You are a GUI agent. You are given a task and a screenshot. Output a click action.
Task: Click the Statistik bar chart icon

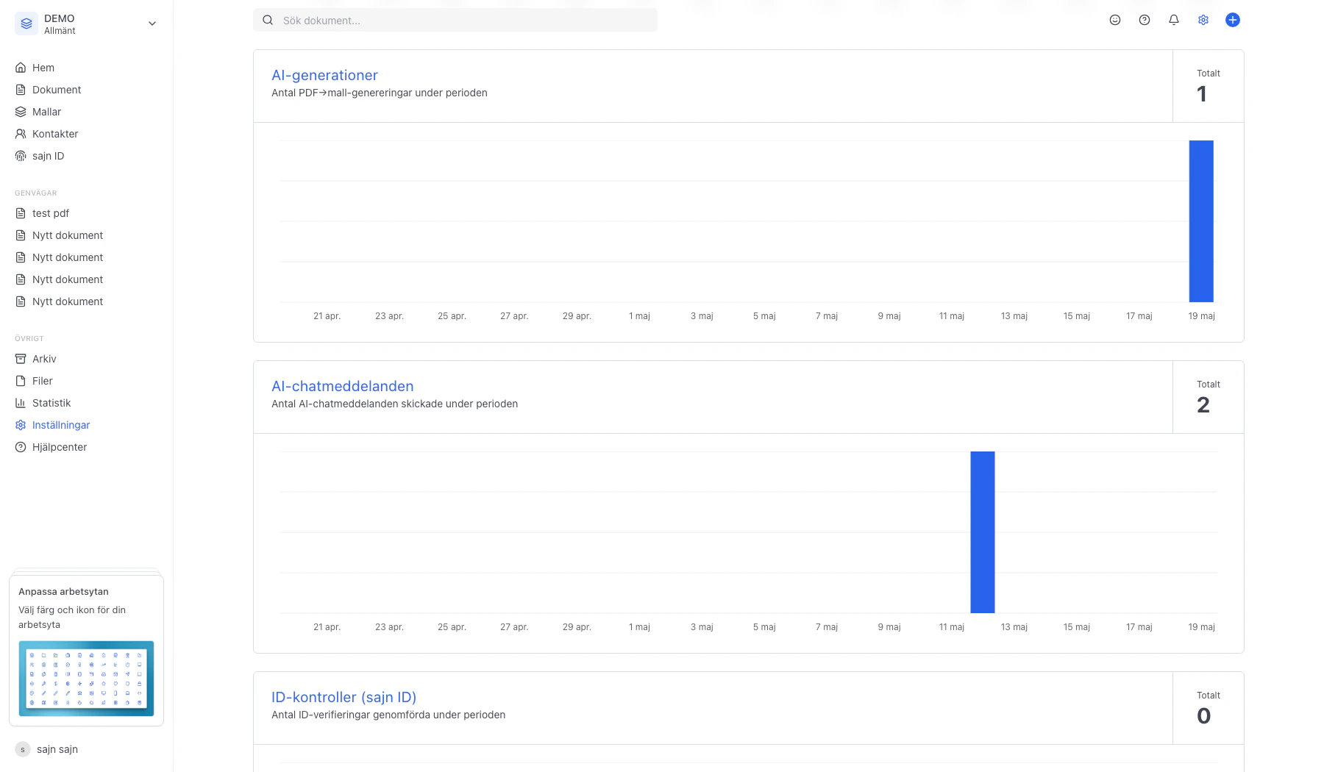[21, 403]
